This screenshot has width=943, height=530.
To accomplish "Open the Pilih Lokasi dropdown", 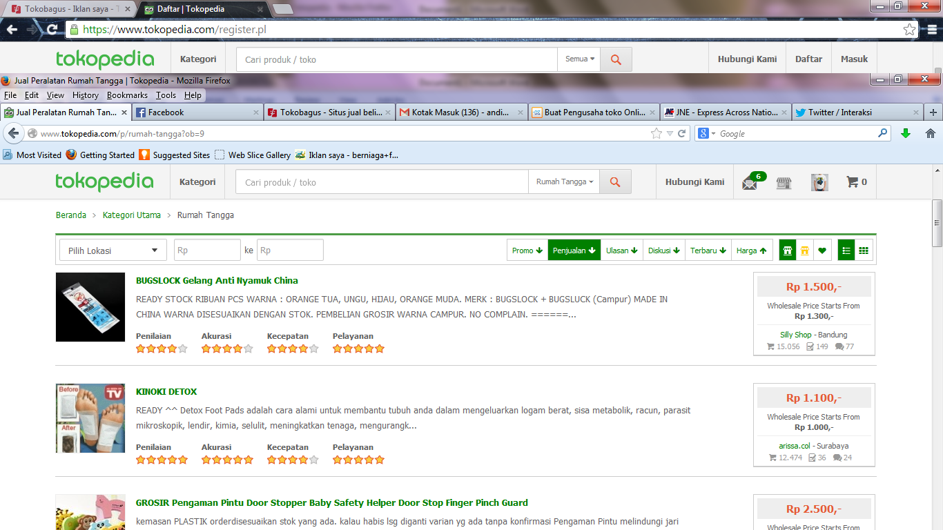I will (x=113, y=251).
